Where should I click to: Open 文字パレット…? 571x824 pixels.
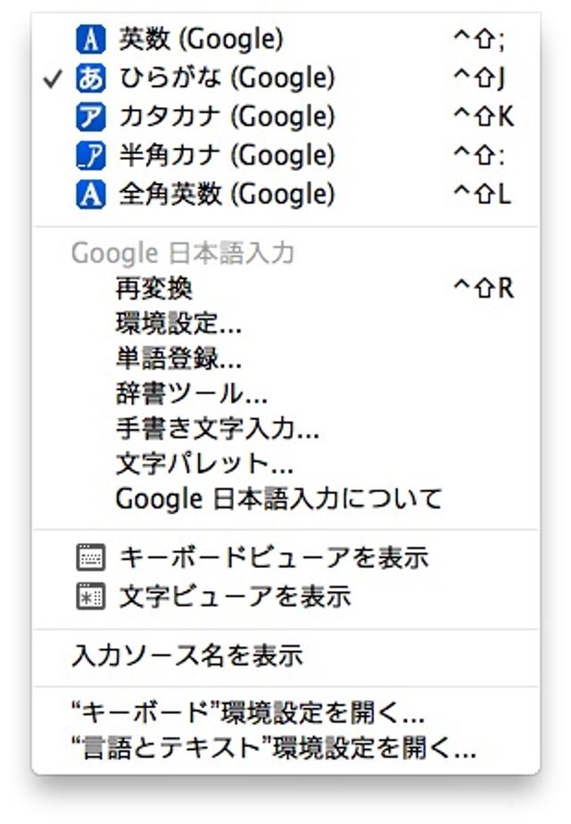tap(204, 464)
